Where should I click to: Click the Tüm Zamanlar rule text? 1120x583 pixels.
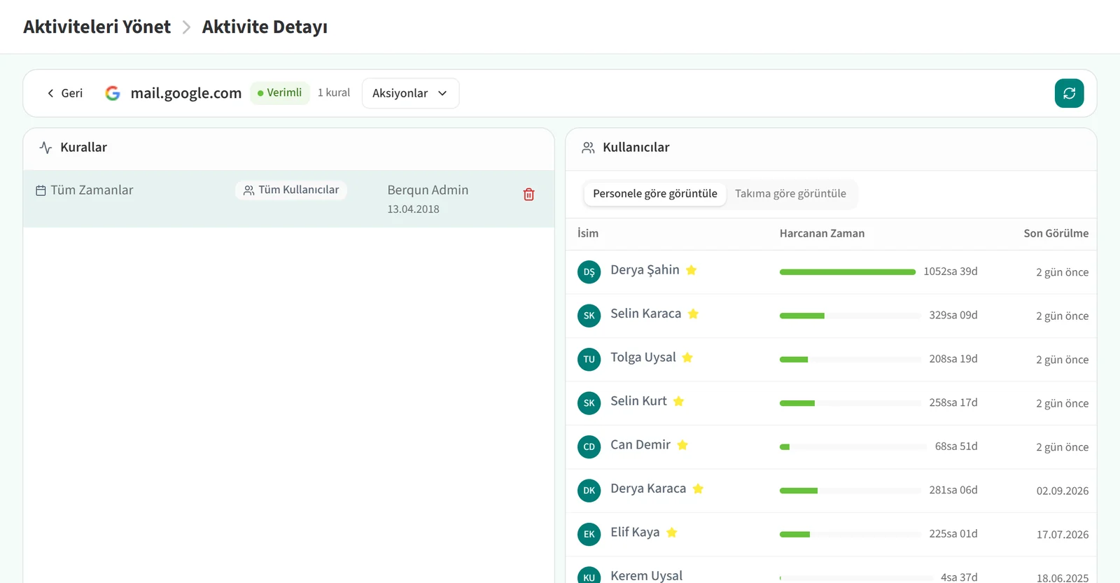pyautogui.click(x=92, y=190)
